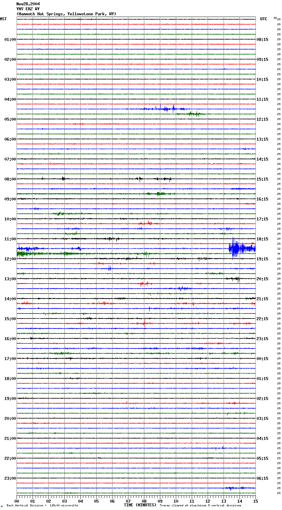Screen dimensions: 282x510
Task: Click the 19:15 UTC time label
Action: coord(262,259)
